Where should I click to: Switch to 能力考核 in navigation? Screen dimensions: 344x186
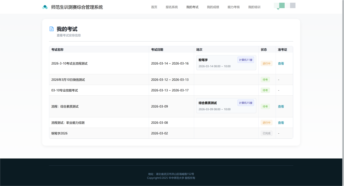(x=234, y=7)
